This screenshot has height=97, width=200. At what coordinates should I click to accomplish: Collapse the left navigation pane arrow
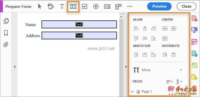point(15,67)
